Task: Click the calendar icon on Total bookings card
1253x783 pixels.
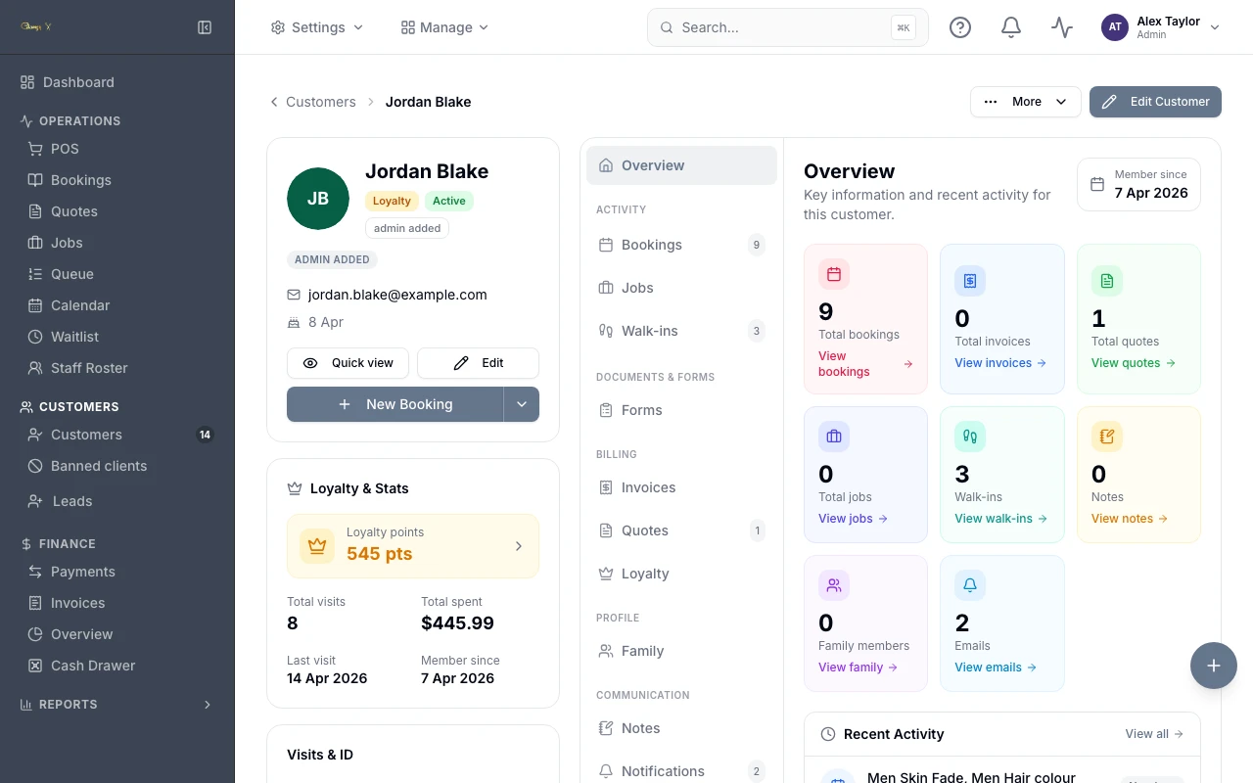Action: (x=834, y=275)
